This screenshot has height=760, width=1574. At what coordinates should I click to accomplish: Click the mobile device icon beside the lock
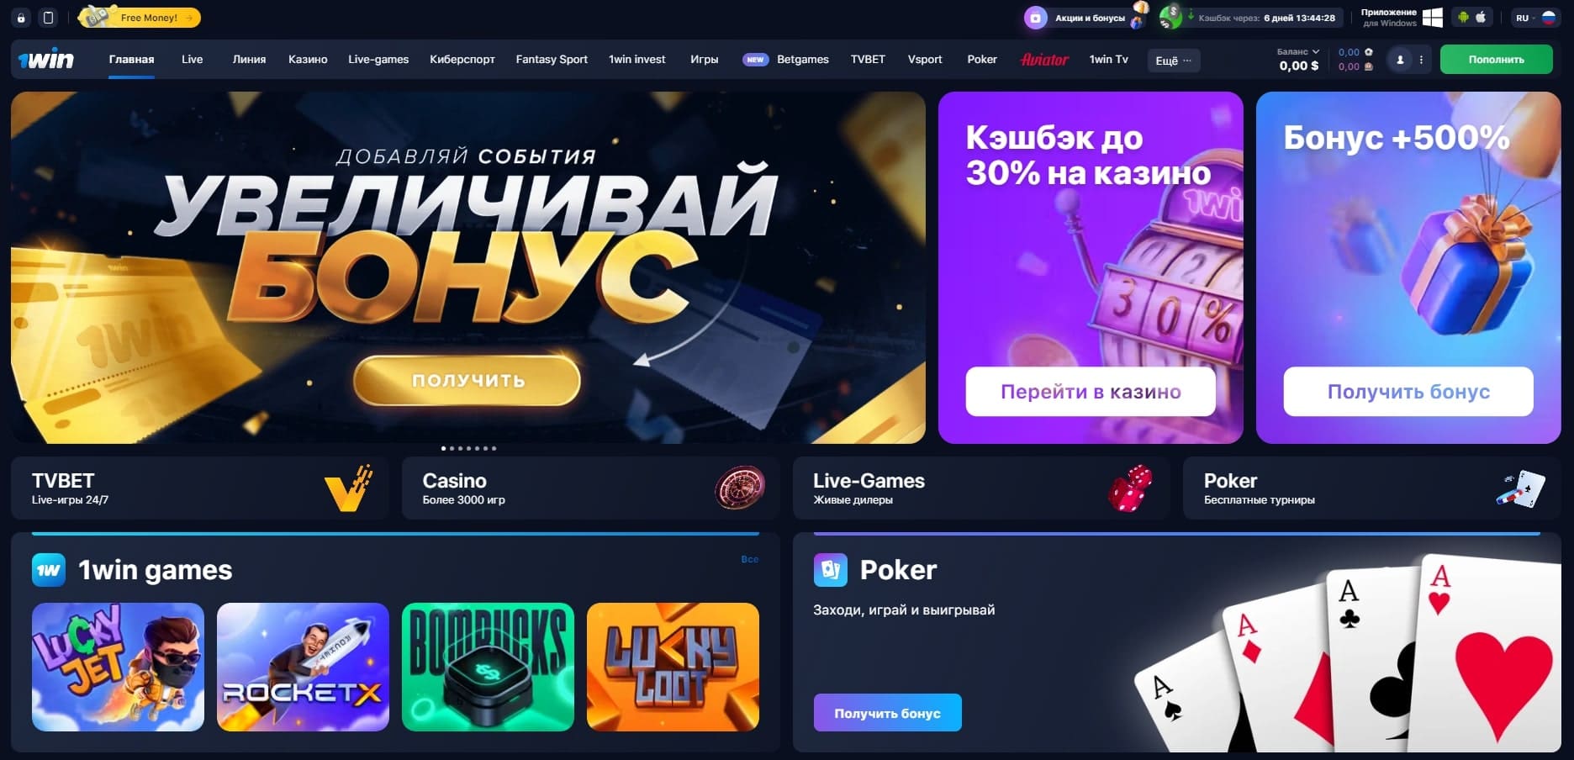[49, 18]
